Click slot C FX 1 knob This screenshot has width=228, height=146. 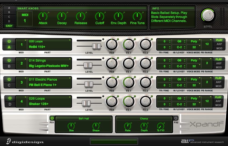coord(129,82)
